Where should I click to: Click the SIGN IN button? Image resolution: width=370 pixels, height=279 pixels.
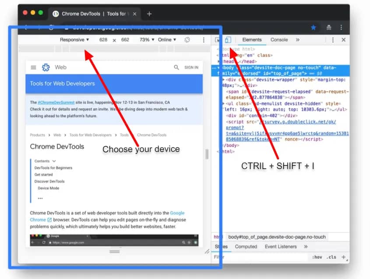191,67
